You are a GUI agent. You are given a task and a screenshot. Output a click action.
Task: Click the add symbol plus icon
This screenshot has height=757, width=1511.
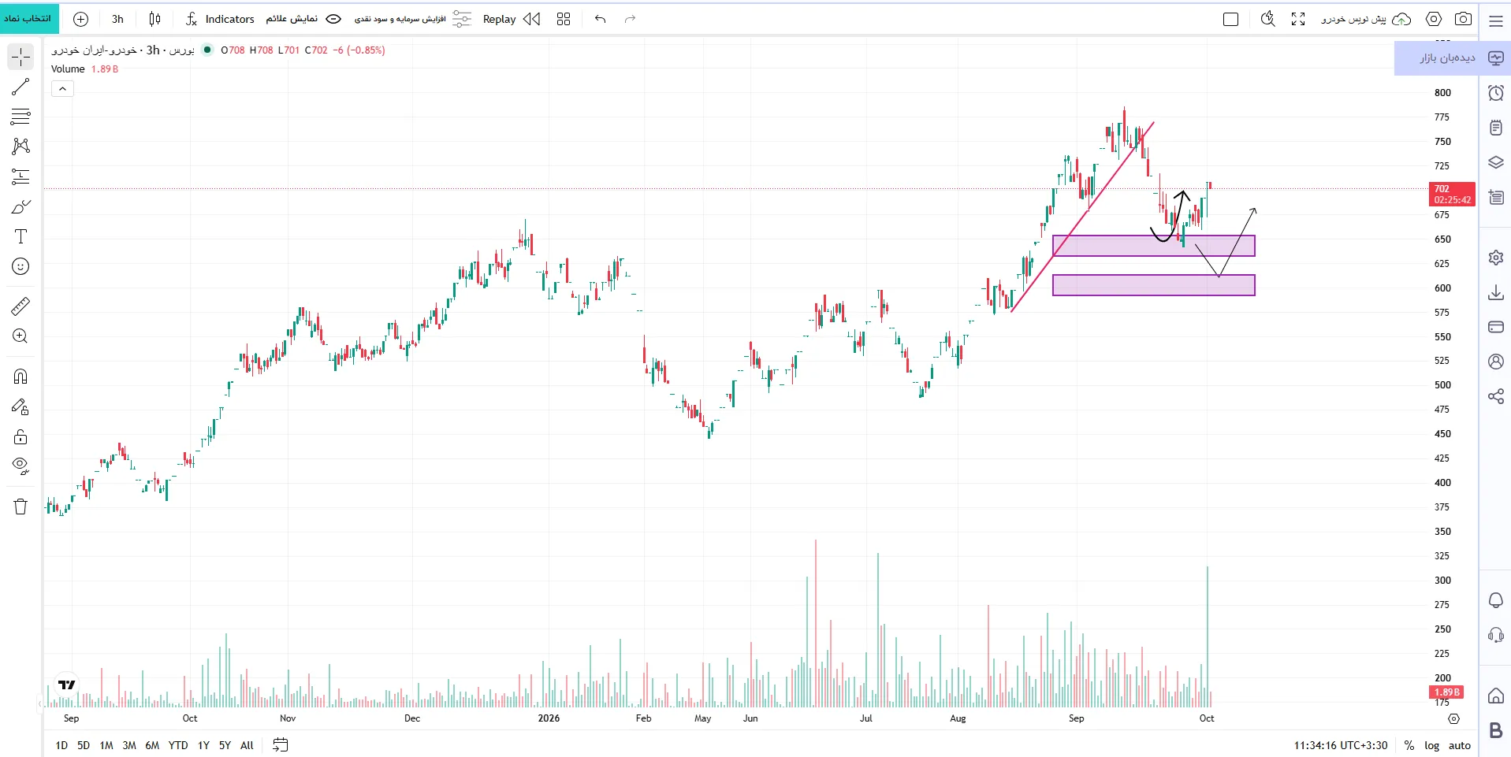(80, 19)
